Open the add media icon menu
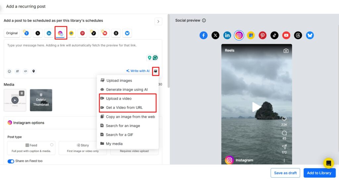 tap(156, 71)
